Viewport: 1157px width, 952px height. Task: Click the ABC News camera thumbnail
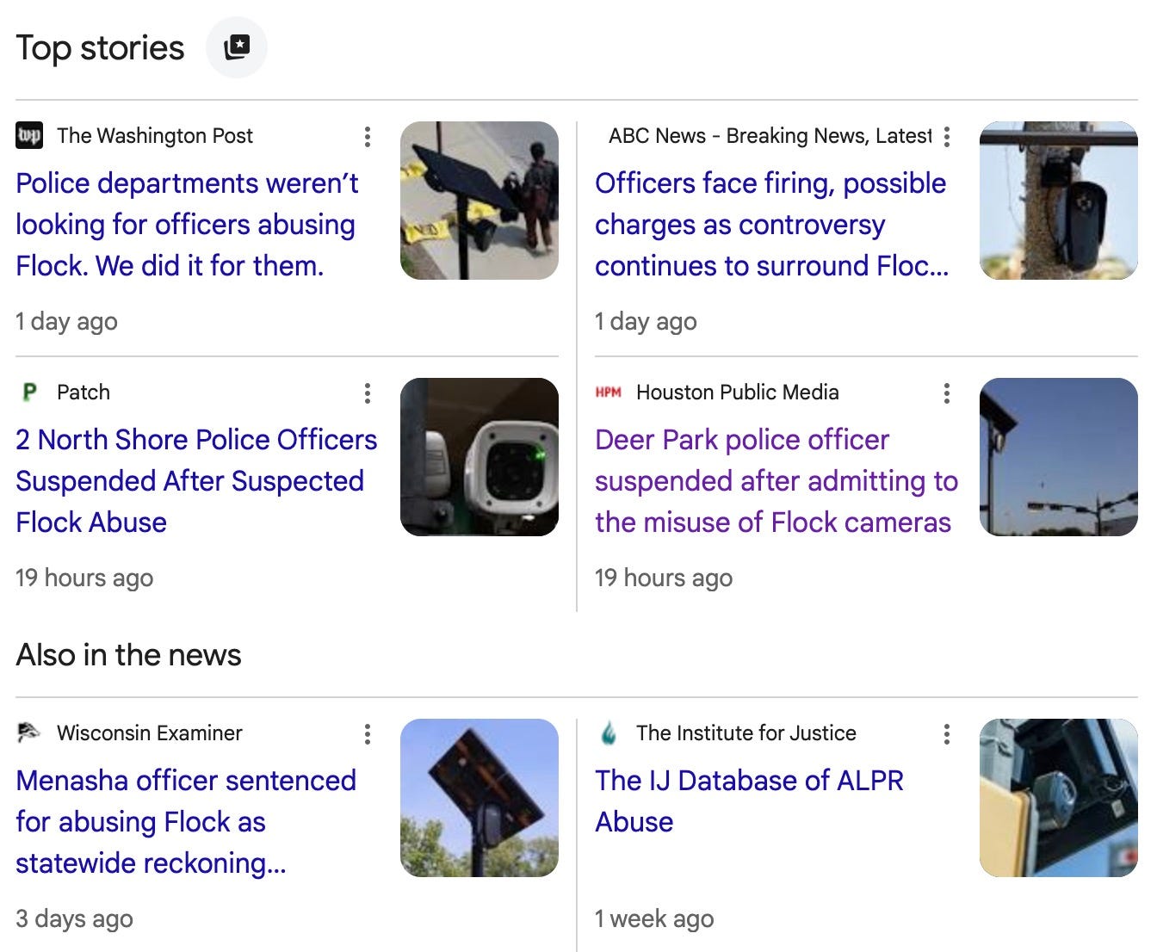click(1059, 201)
